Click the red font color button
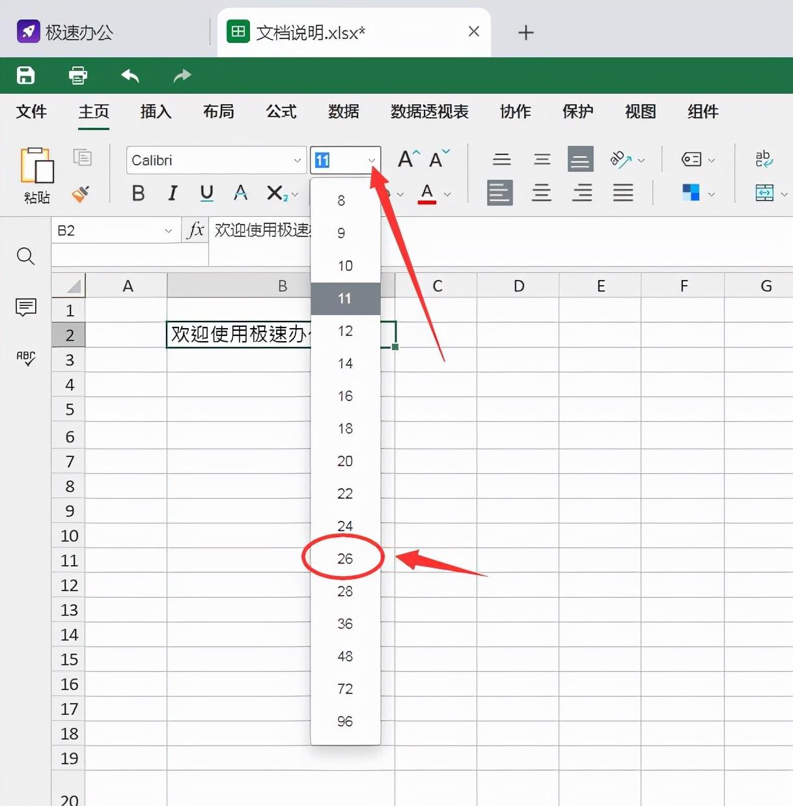Image resolution: width=793 pixels, height=806 pixels. [x=427, y=193]
